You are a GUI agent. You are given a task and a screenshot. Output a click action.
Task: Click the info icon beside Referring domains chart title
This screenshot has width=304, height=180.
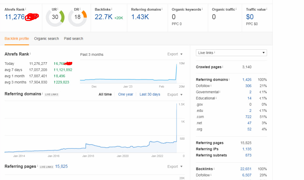[x=42, y=93]
